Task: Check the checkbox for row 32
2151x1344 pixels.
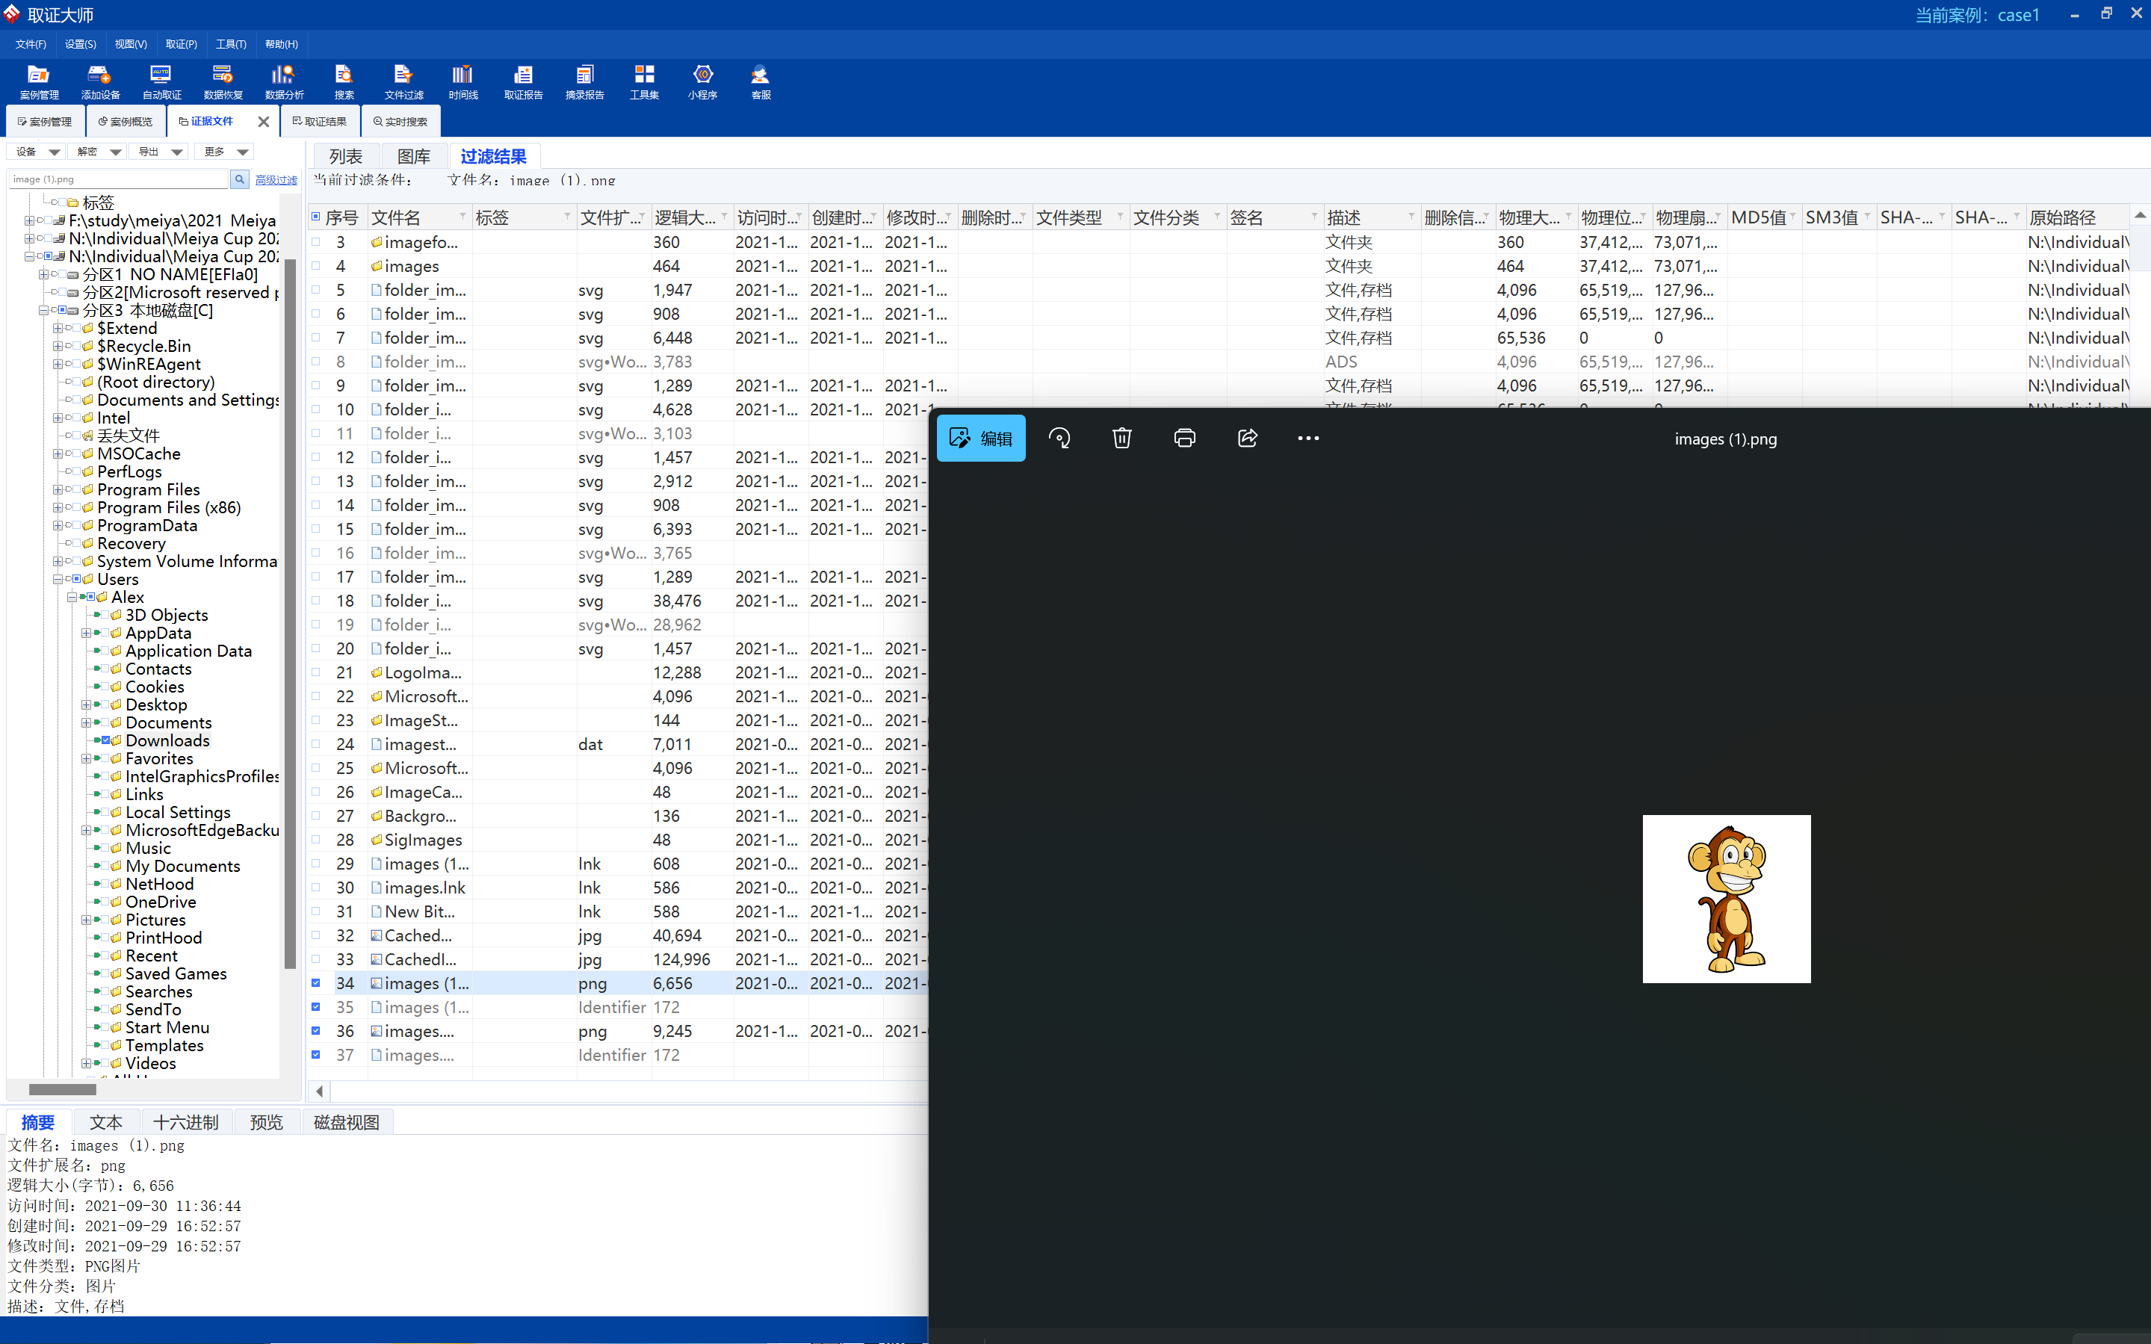Action: click(x=315, y=935)
